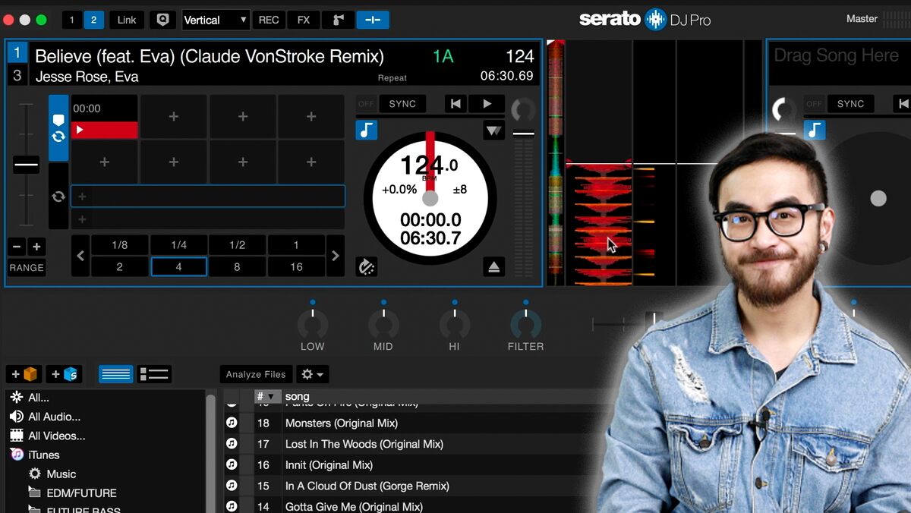The image size is (911, 513).
Task: Click the HI EQ knob
Action: 454,324
